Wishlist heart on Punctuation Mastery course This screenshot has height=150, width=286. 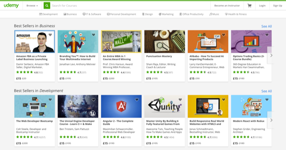pos(180,35)
